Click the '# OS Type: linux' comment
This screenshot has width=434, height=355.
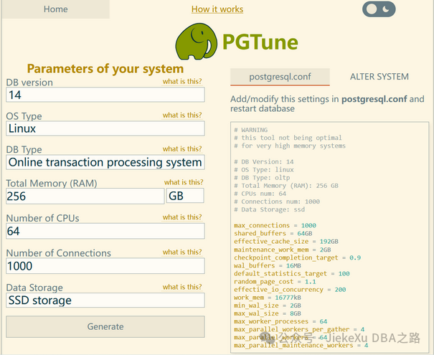click(x=264, y=170)
